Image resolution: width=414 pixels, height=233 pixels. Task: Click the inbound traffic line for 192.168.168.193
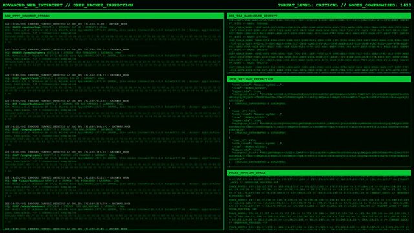68,126
